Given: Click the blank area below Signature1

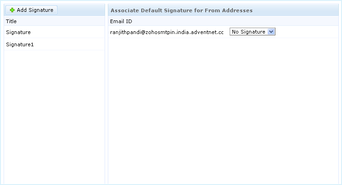Looking at the screenshot, I should point(54,113).
